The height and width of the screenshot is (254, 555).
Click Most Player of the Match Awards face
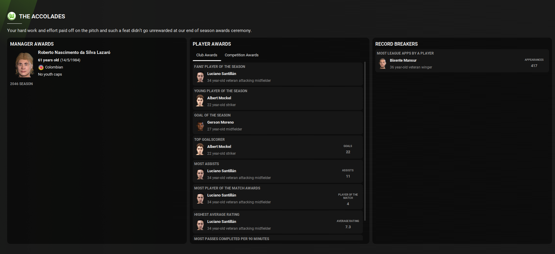point(200,198)
